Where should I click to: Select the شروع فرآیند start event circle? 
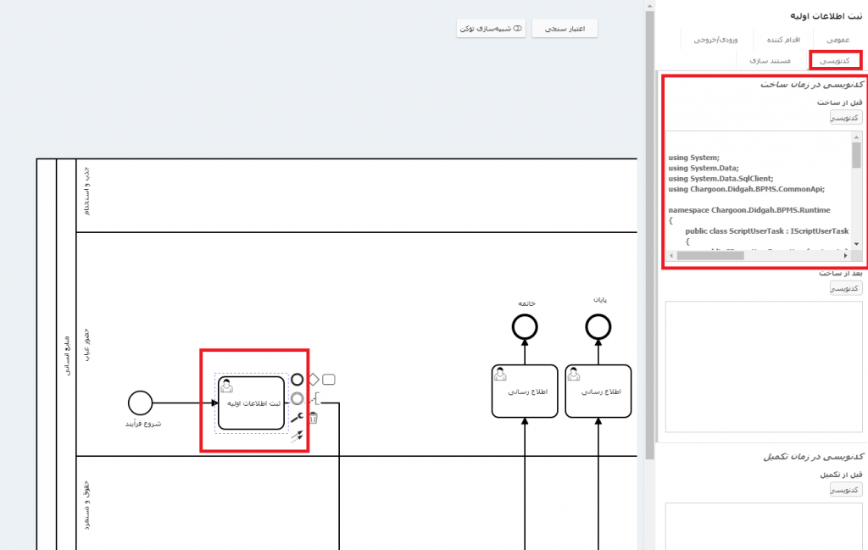pyautogui.click(x=140, y=403)
